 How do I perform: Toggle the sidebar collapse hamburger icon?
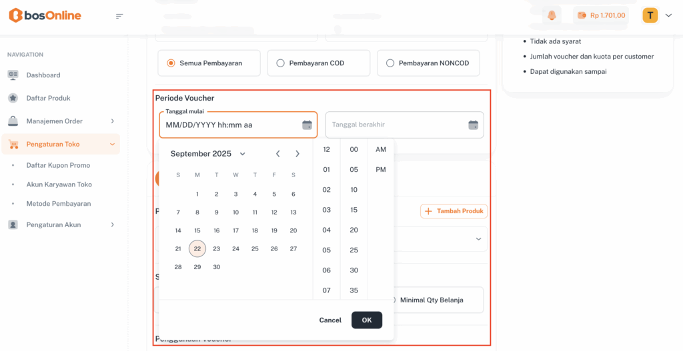(x=119, y=16)
